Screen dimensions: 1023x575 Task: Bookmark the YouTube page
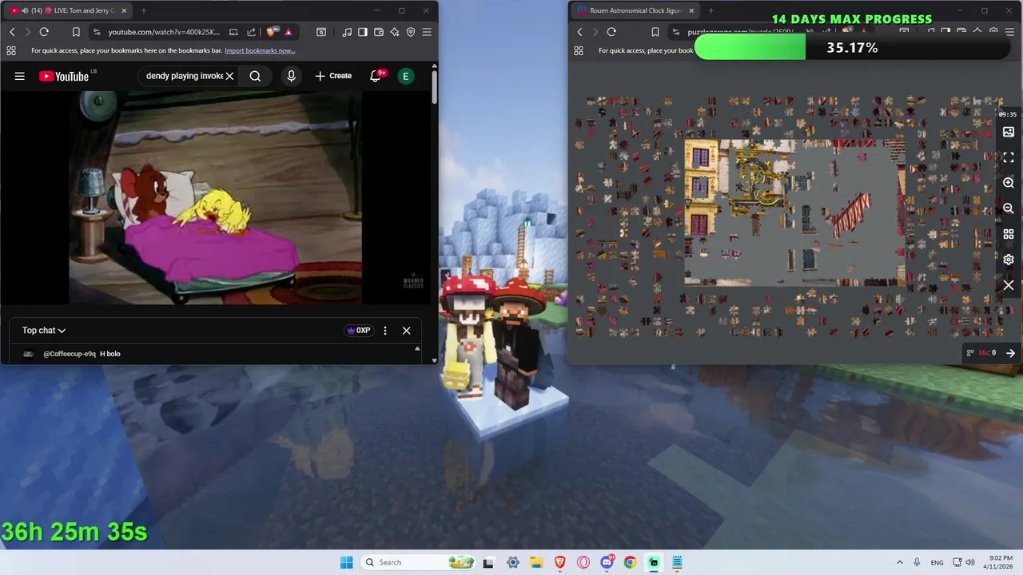click(x=76, y=32)
